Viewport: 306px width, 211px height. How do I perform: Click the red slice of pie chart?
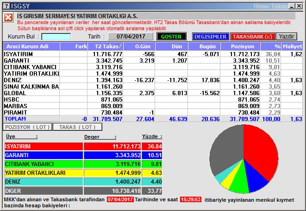pyautogui.click(x=262, y=151)
